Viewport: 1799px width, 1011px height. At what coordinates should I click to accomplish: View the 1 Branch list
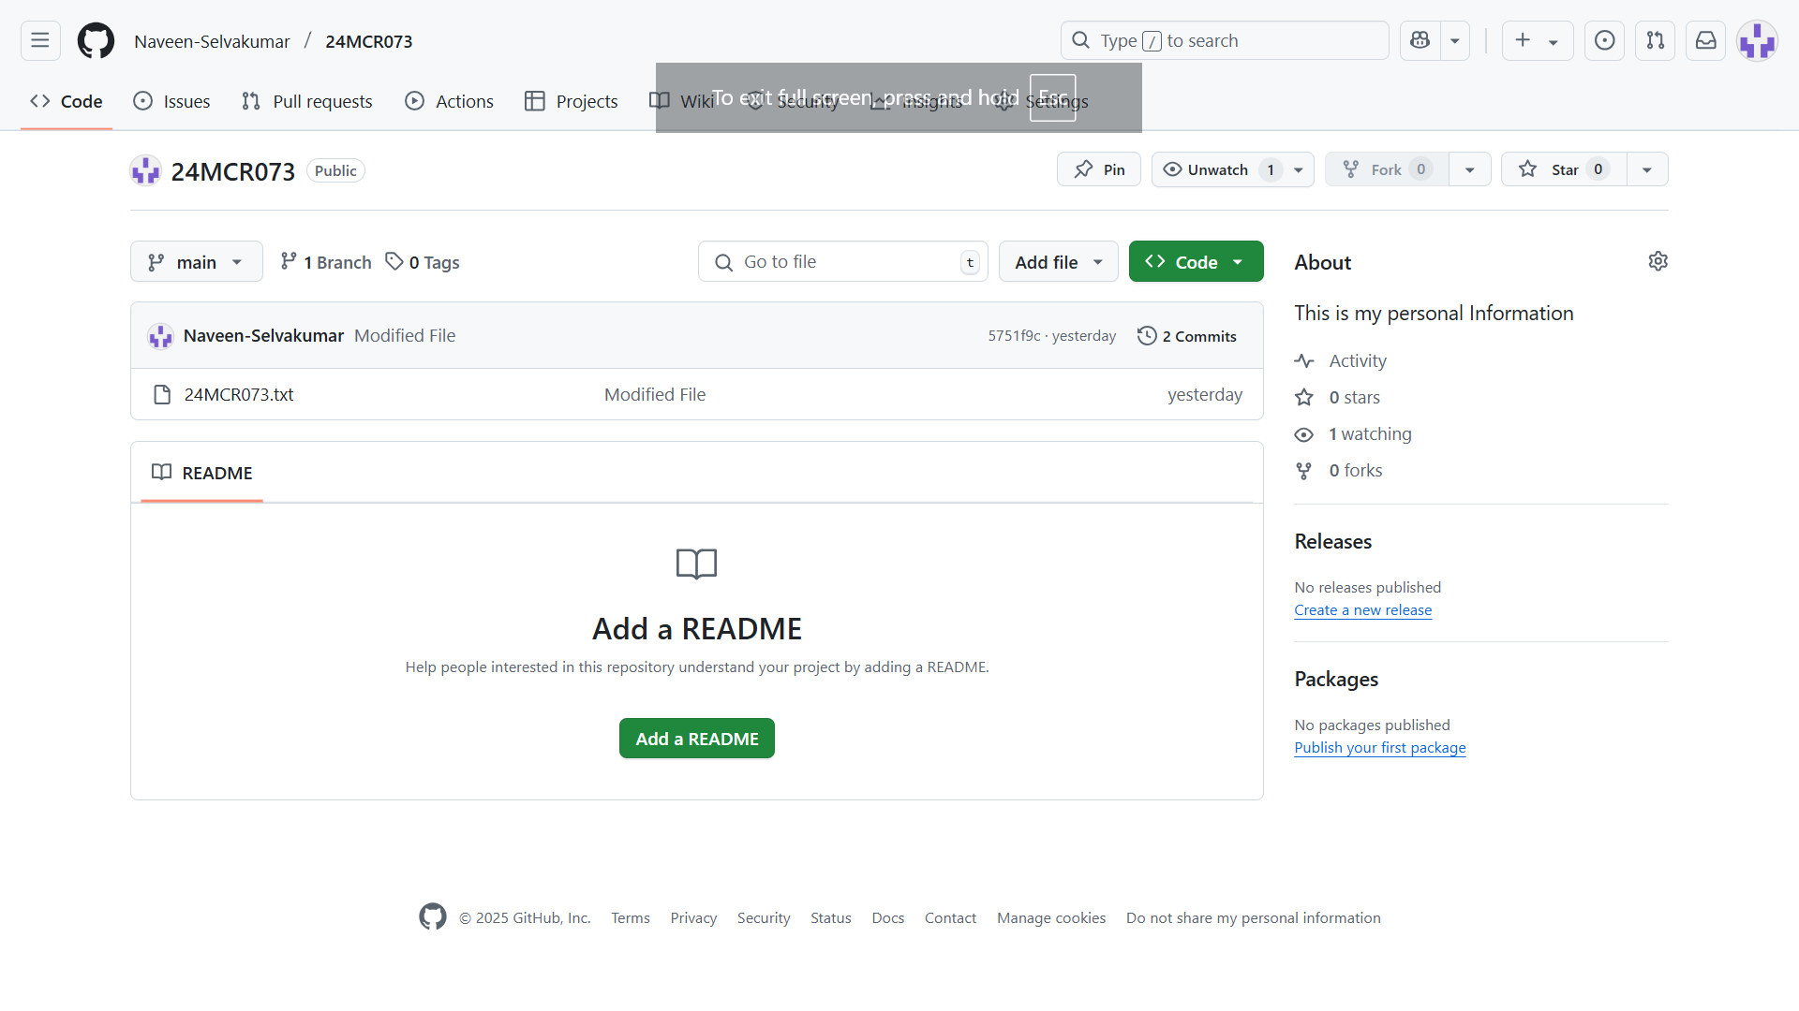pos(326,262)
